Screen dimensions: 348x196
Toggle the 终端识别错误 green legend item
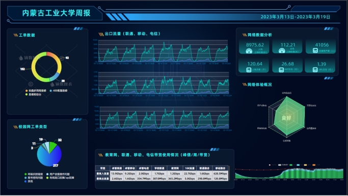pyautogui.click(x=34, y=174)
